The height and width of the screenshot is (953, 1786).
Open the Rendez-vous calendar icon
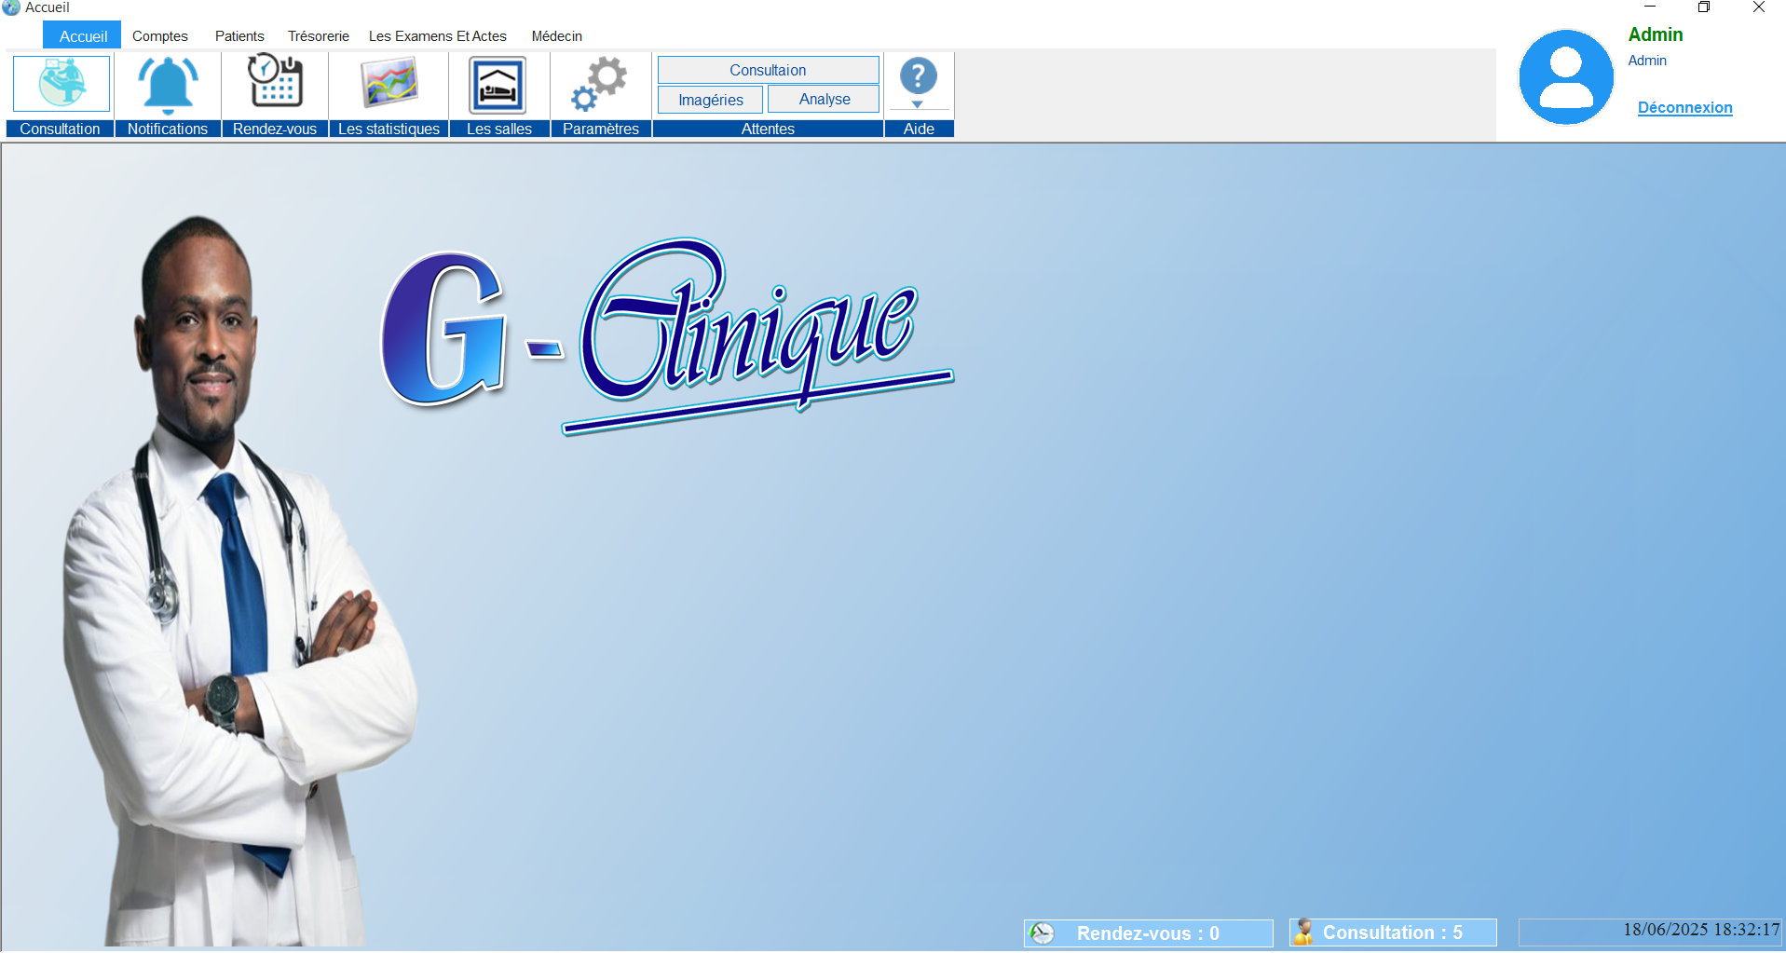click(275, 82)
